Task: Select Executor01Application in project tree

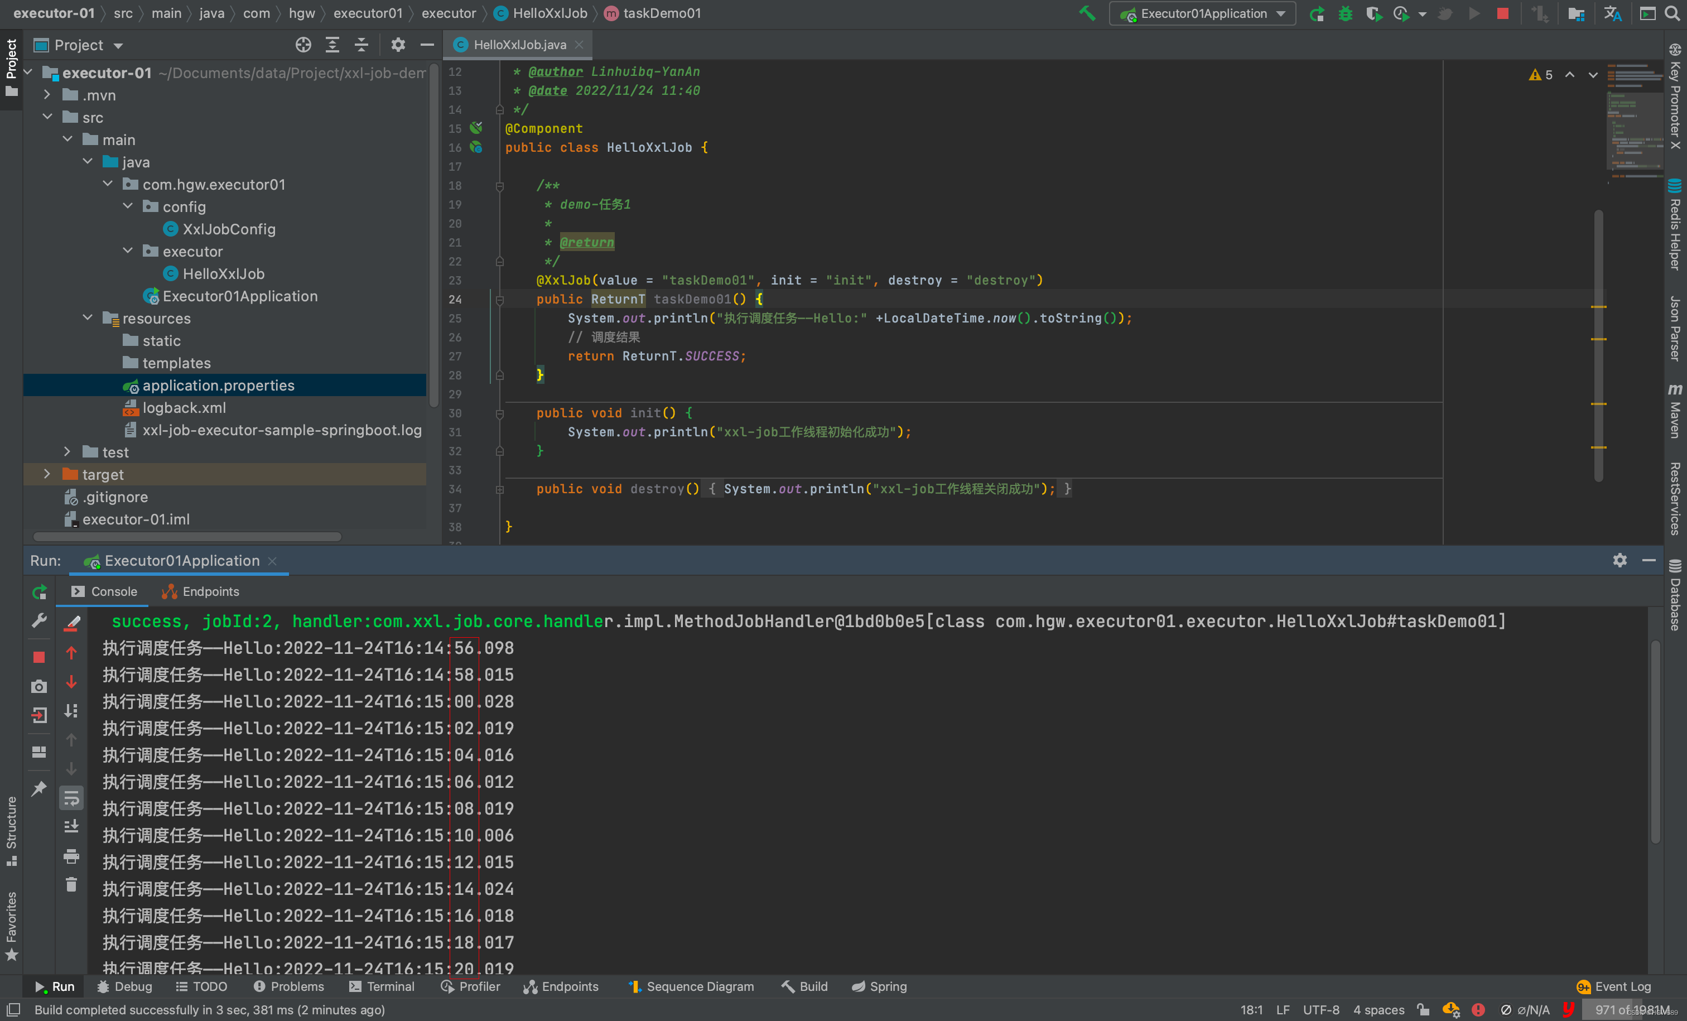Action: coord(240,296)
